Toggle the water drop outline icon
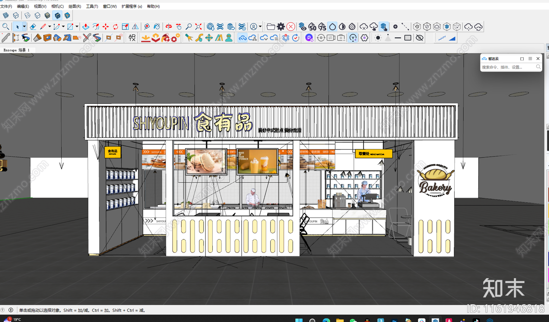The width and height of the screenshot is (549, 322). (332, 26)
